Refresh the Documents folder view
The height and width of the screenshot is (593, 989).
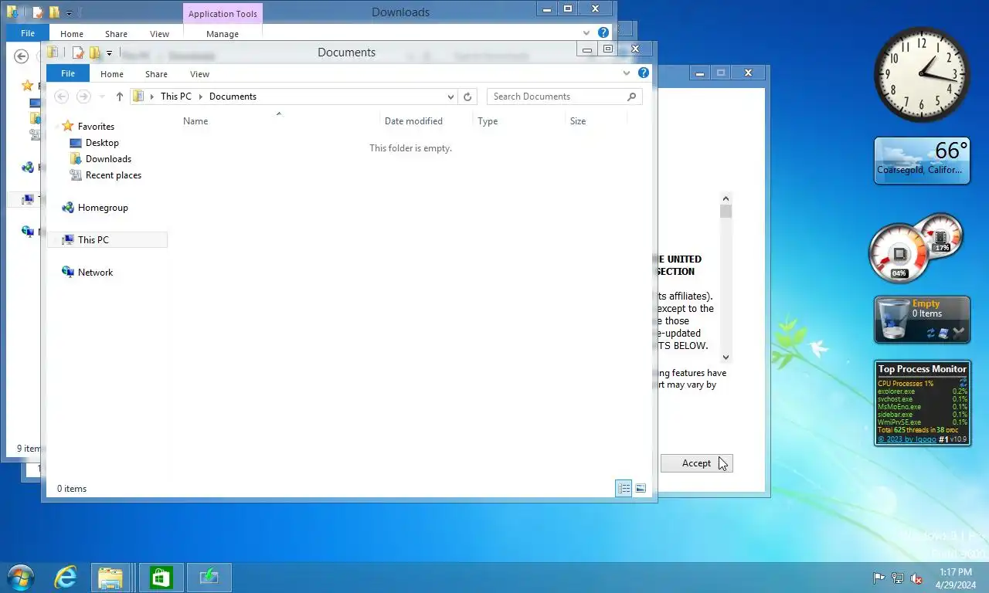tap(467, 97)
